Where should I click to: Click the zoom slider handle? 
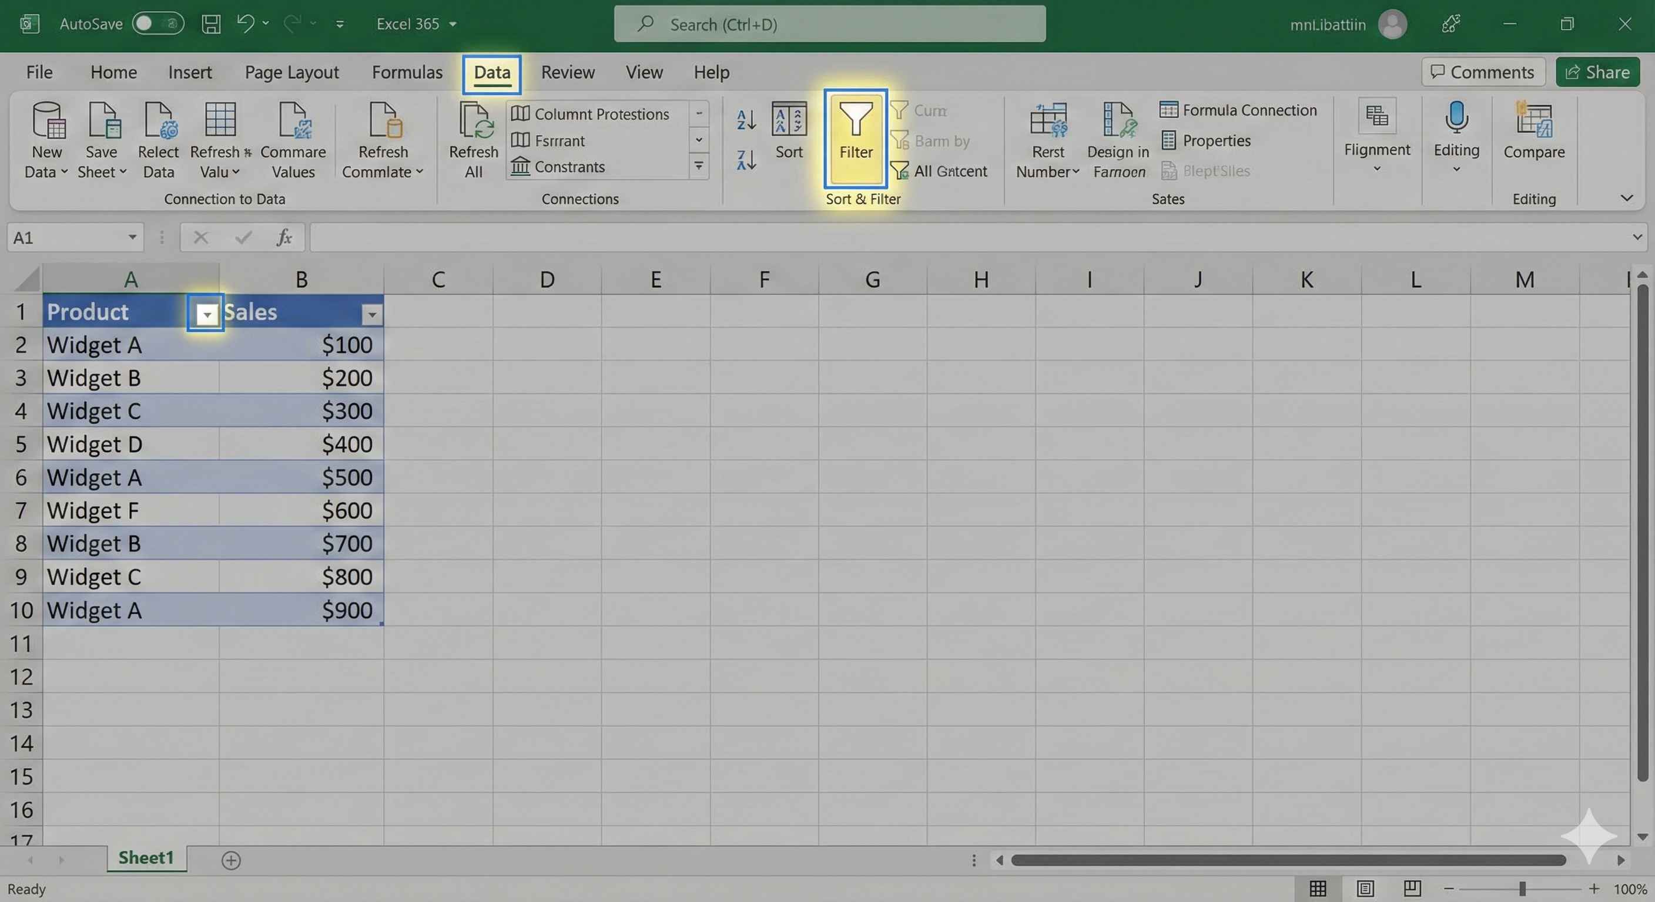[x=1522, y=888]
